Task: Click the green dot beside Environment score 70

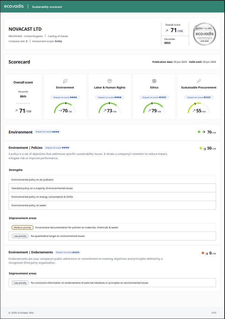Action: 199,132
